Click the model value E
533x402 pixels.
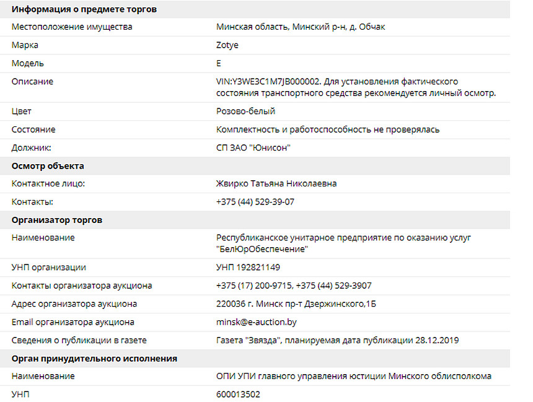coord(219,63)
